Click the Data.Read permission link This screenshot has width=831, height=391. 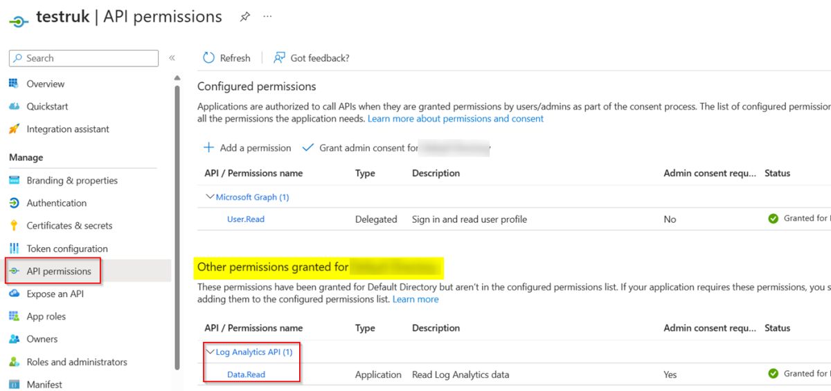click(246, 374)
